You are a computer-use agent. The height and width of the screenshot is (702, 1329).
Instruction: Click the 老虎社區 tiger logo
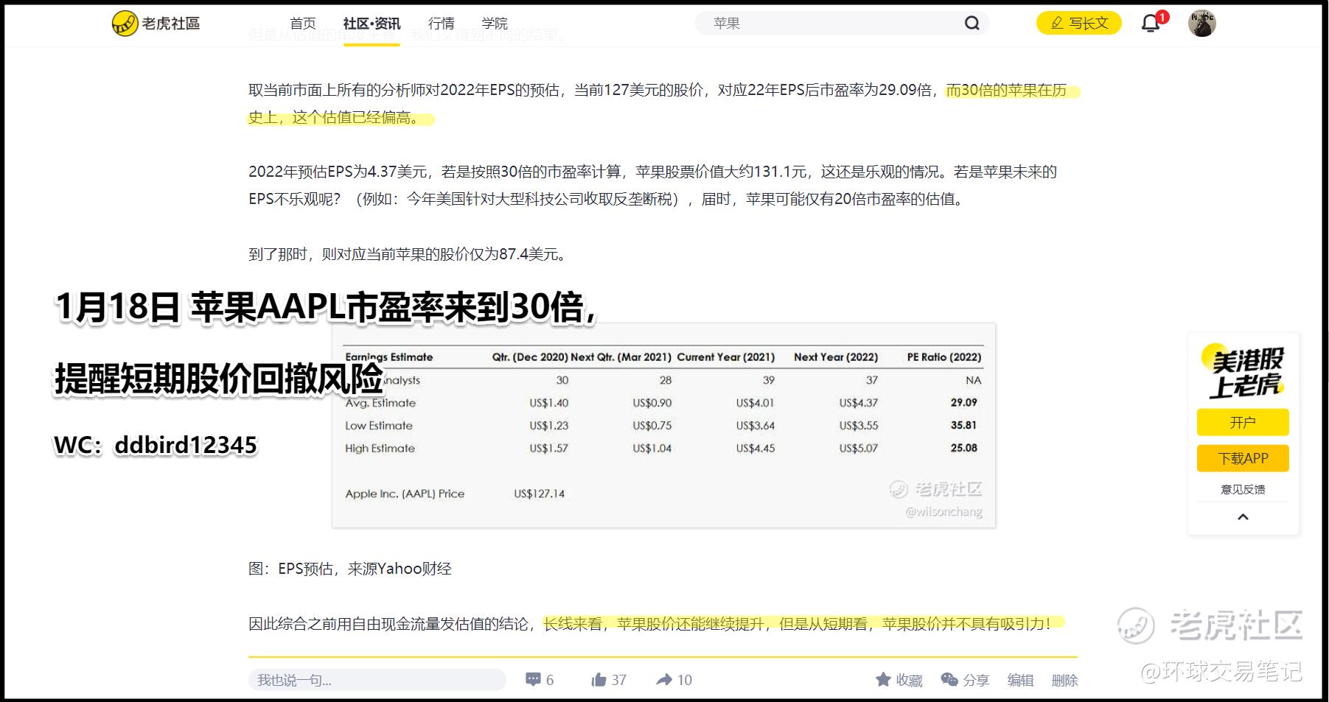click(x=156, y=24)
